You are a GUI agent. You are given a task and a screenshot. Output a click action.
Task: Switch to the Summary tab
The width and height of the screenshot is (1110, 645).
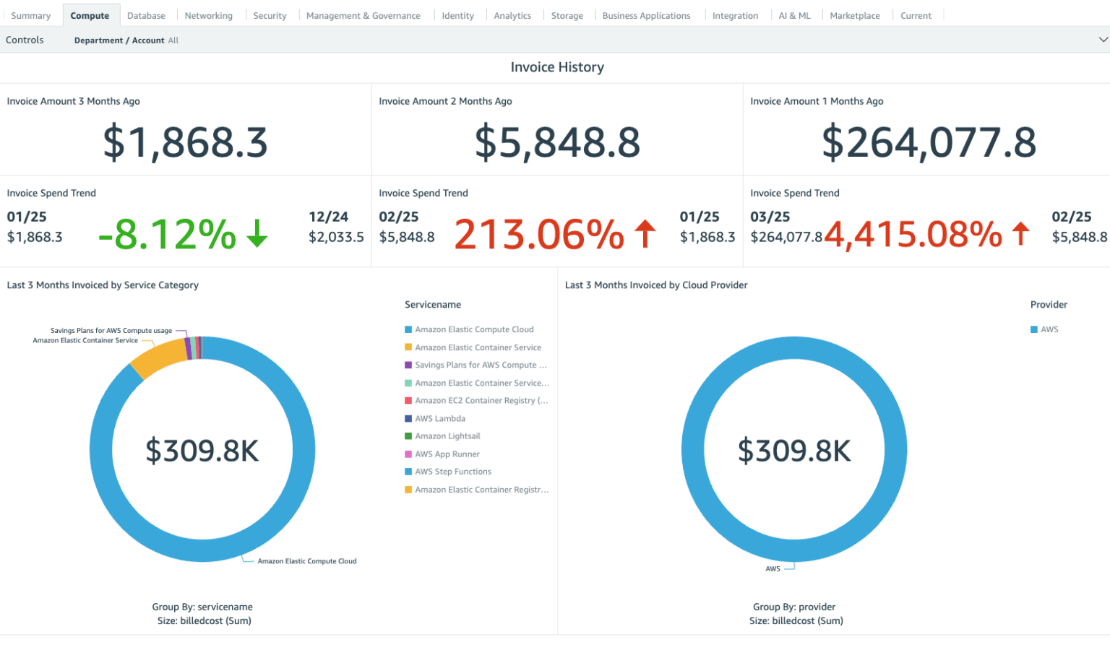[x=31, y=14]
